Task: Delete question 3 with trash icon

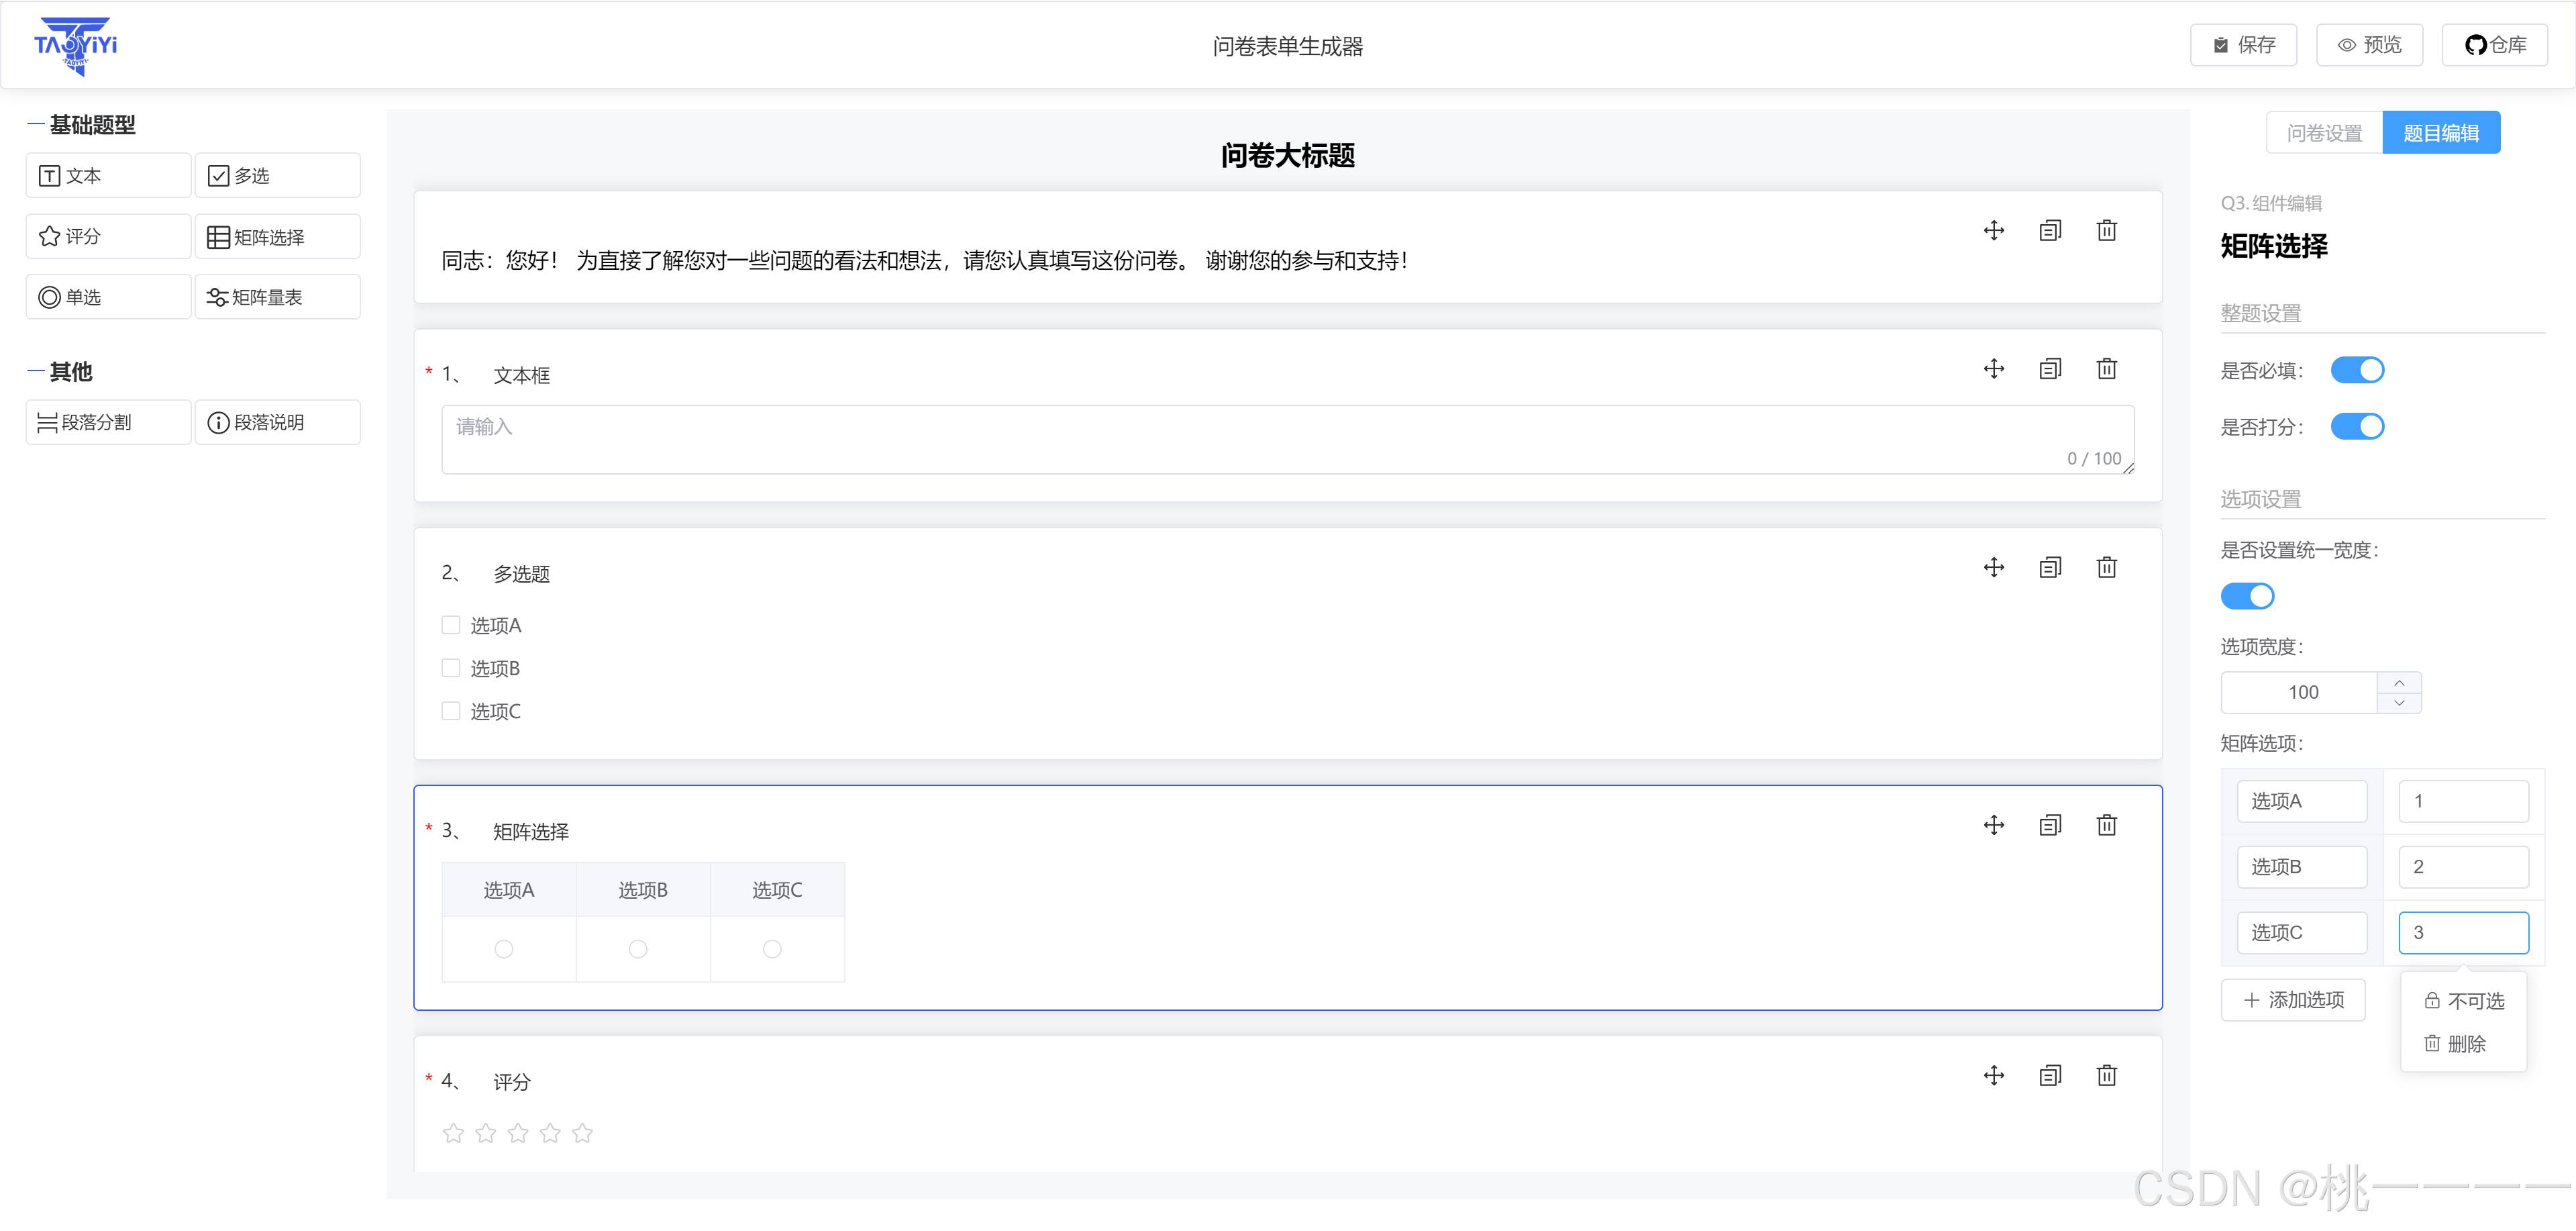Action: [2106, 825]
